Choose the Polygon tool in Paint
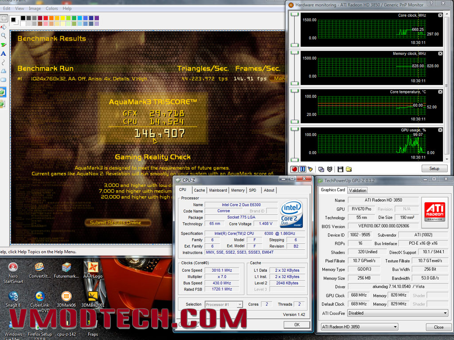 click(4, 71)
